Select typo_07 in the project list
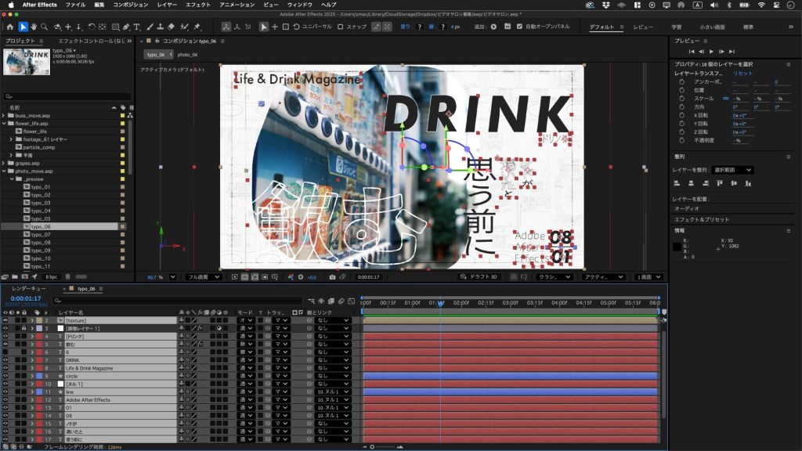This screenshot has width=802, height=451. click(41, 234)
